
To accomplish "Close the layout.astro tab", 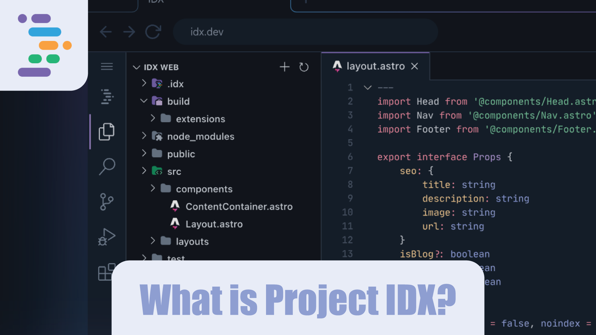I will 414,66.
